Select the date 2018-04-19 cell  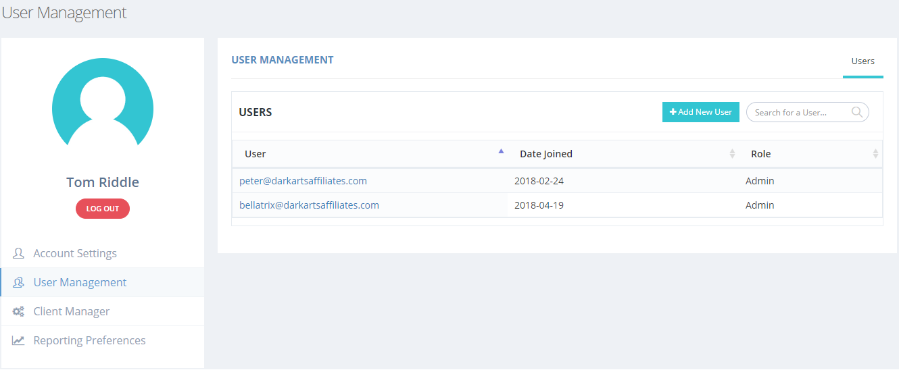[539, 205]
